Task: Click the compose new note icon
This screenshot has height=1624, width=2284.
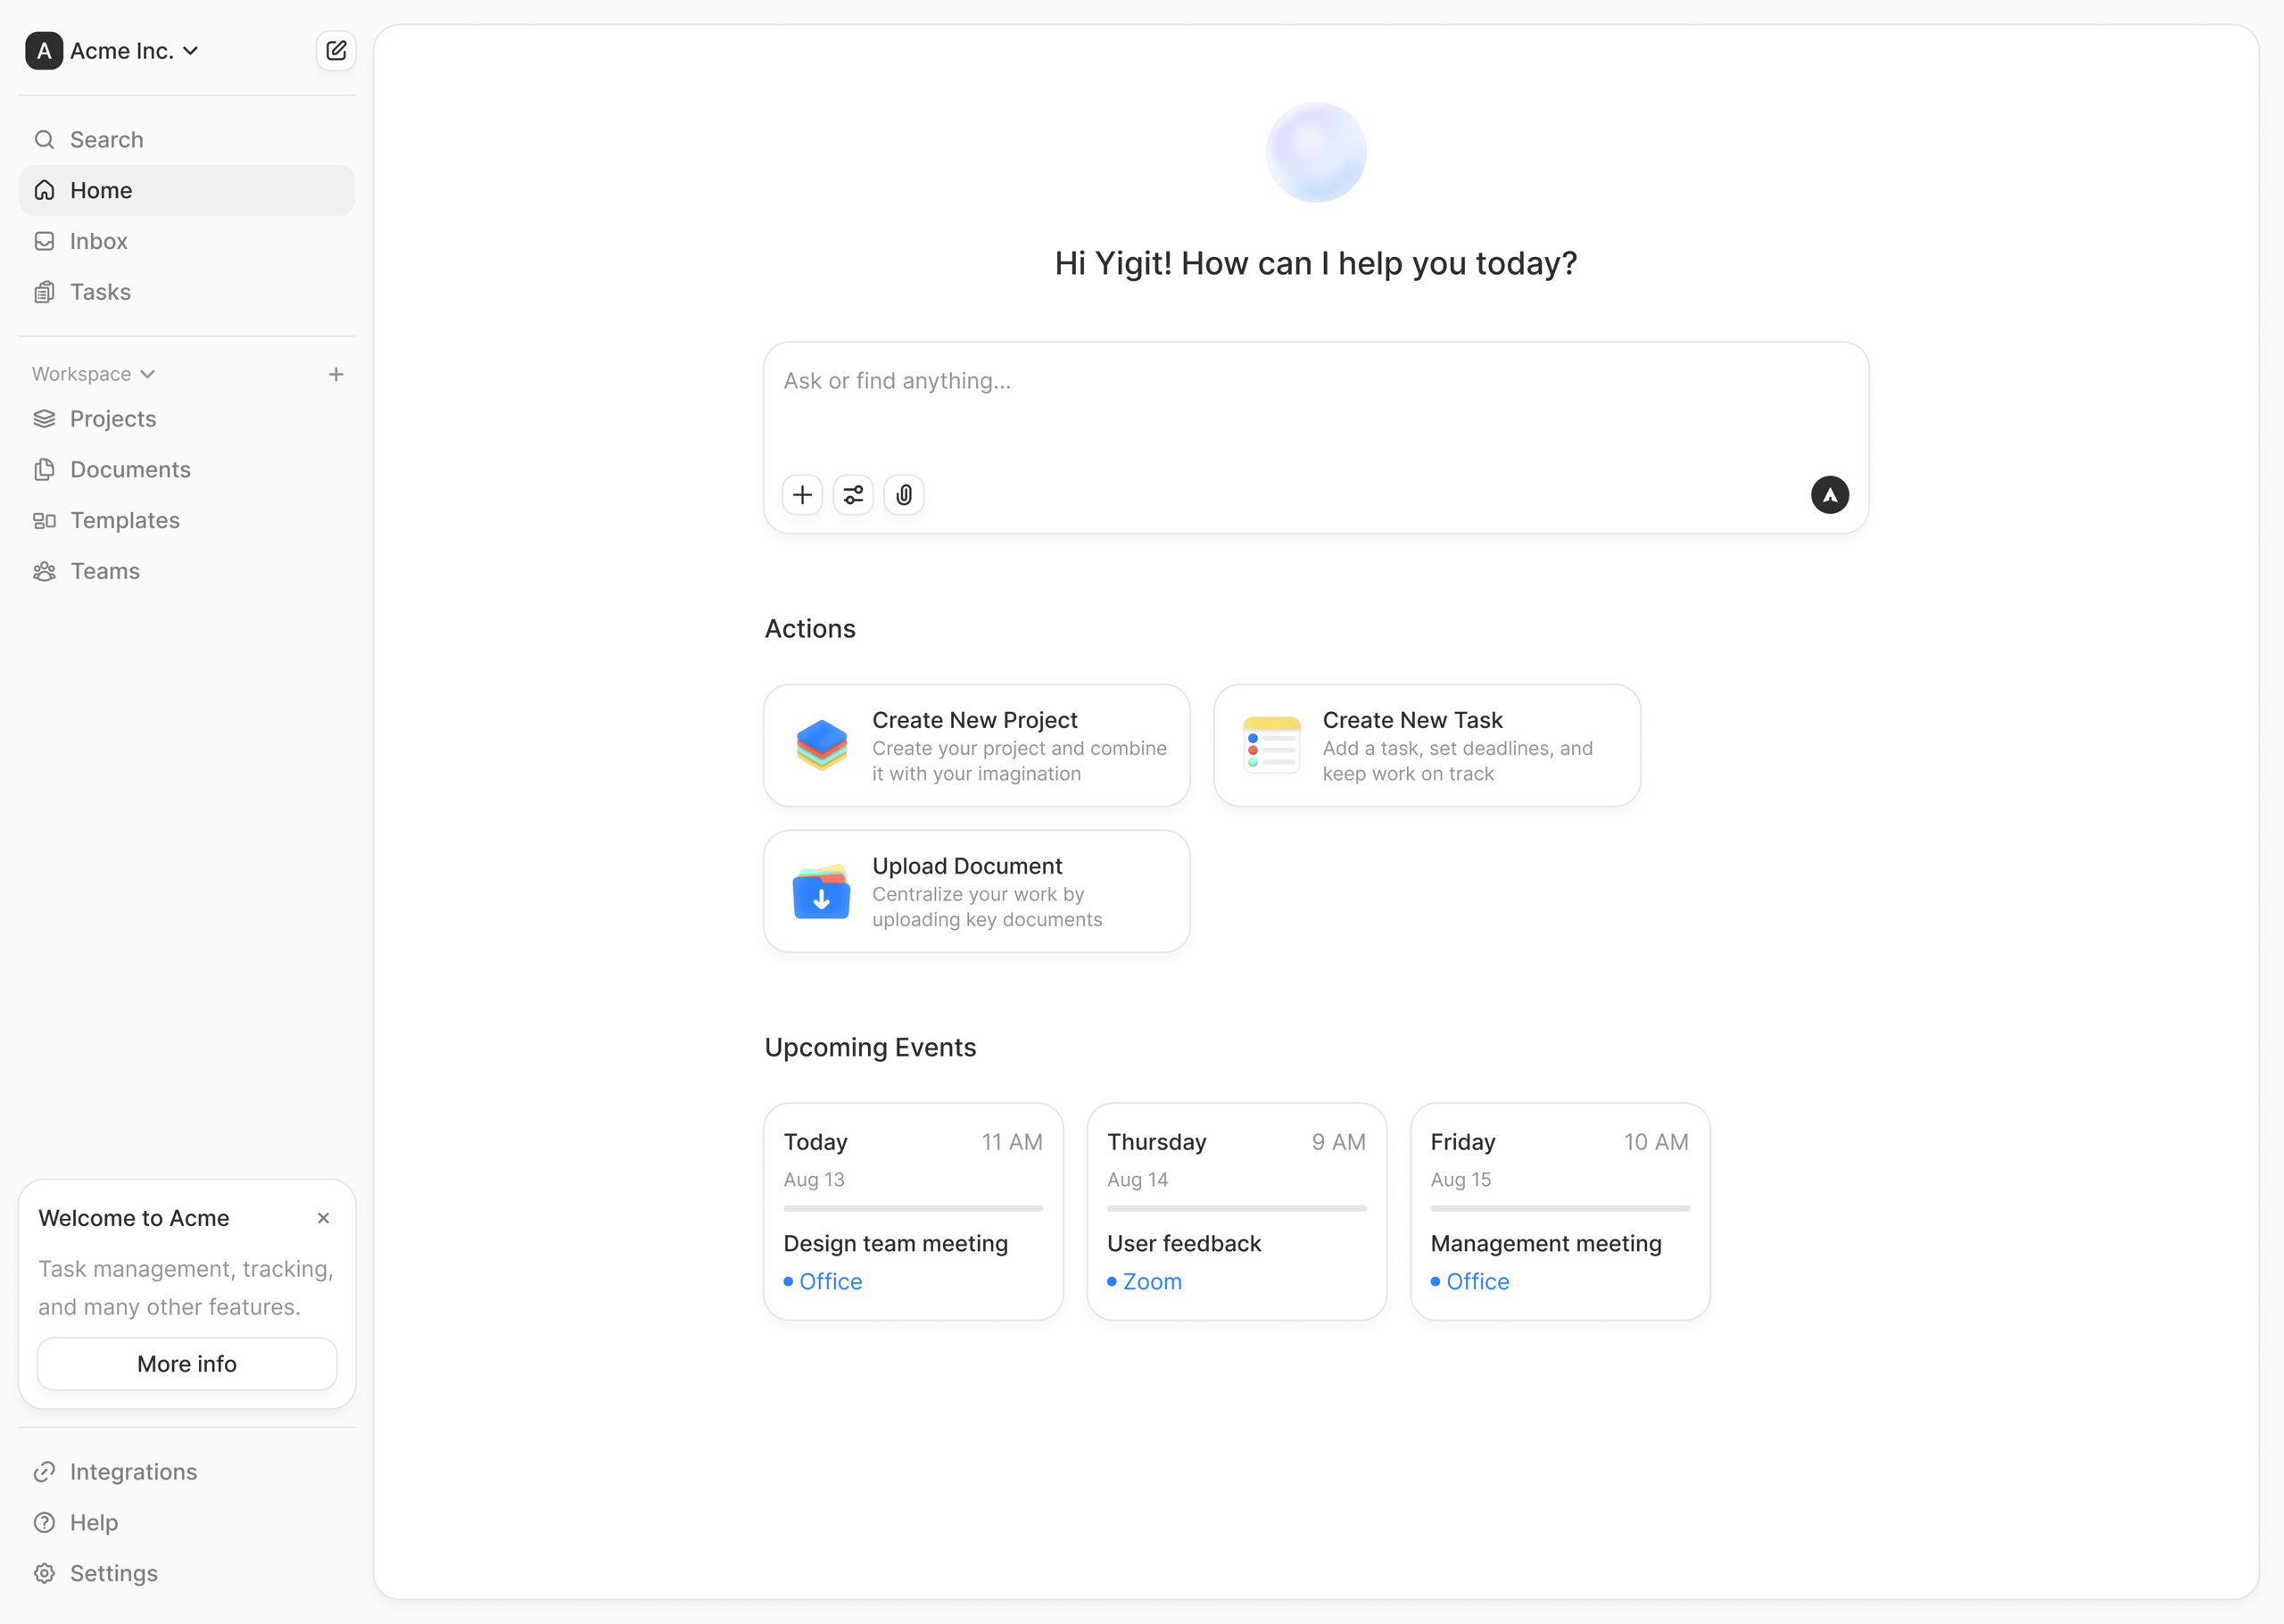Action: click(335, 50)
